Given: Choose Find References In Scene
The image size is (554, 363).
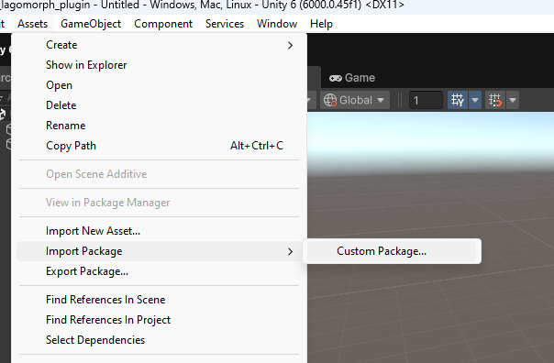Looking at the screenshot, I should 159,300.
